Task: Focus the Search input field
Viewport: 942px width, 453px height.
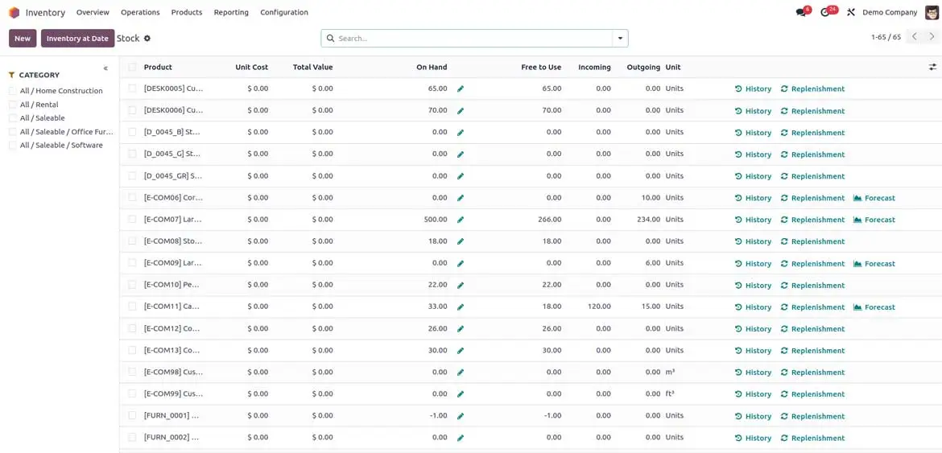Action: click(x=471, y=39)
